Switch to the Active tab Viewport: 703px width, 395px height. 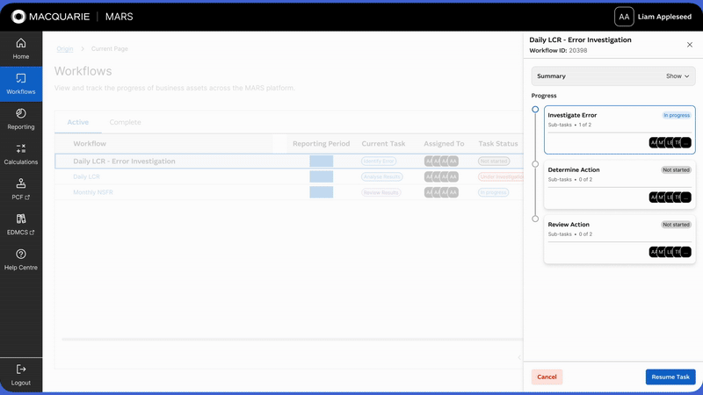(x=78, y=122)
